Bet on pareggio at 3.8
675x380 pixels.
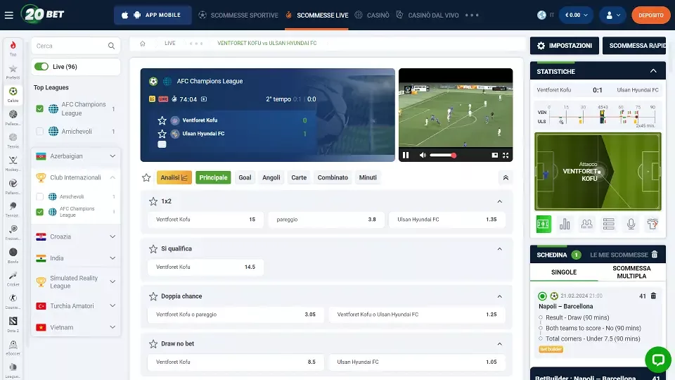[x=326, y=220]
